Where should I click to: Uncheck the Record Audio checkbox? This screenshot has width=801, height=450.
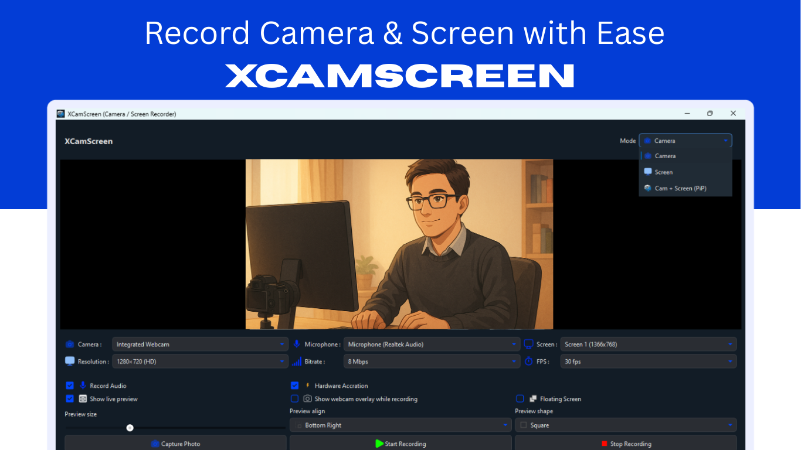[x=70, y=386]
